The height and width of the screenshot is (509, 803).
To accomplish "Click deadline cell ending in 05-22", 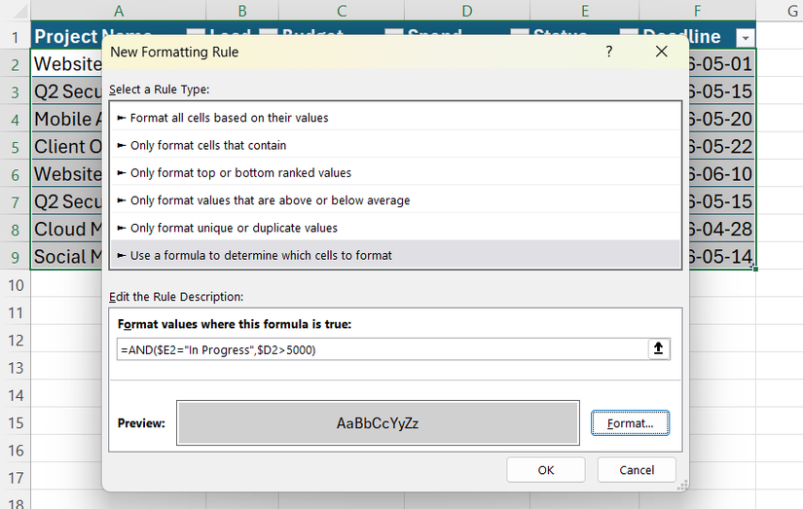I will pos(721,146).
